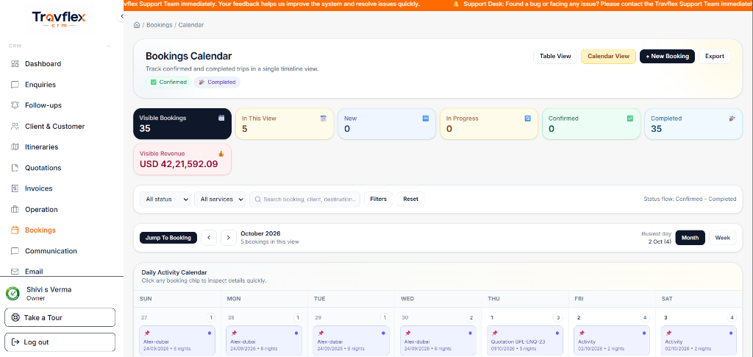Go to the previous month

pyautogui.click(x=209, y=238)
